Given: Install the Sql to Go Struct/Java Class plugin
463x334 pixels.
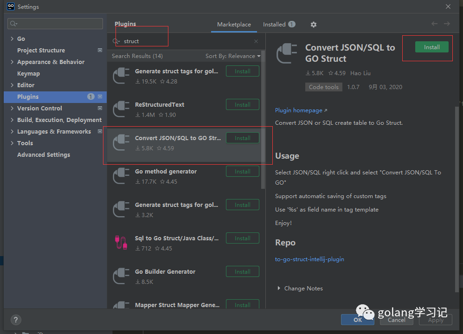Looking at the screenshot, I should click(243, 238).
